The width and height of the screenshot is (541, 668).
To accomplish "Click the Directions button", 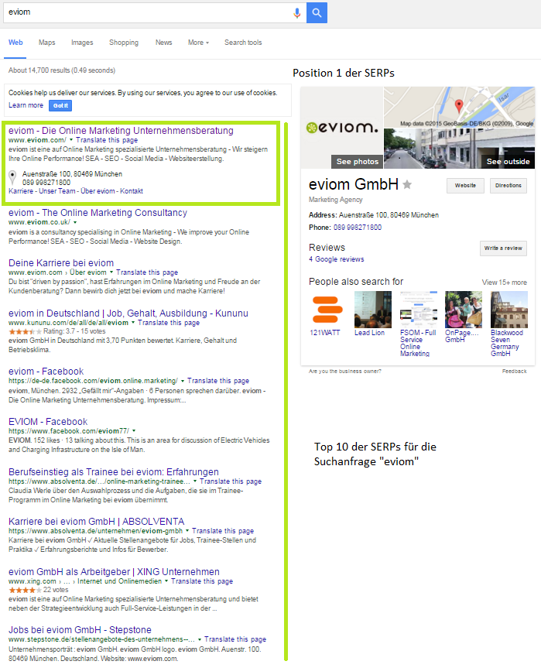I will (x=508, y=185).
